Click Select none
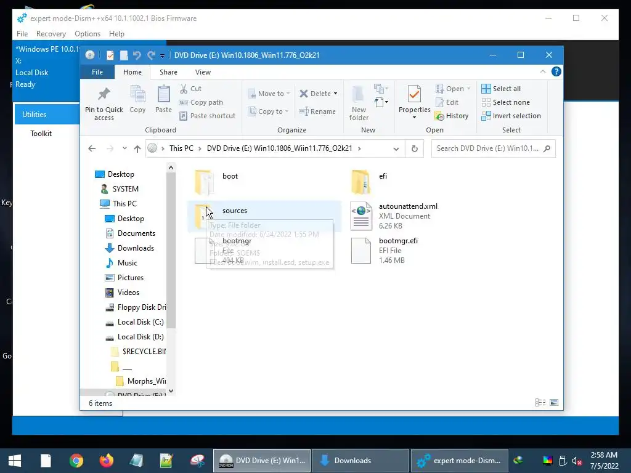Image resolution: width=631 pixels, height=473 pixels. pyautogui.click(x=505, y=102)
